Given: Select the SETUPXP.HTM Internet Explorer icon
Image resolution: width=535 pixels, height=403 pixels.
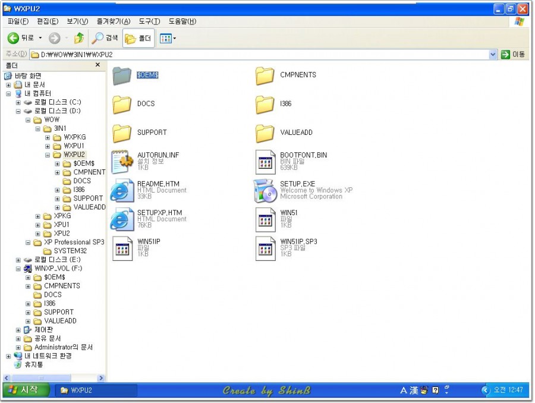Looking at the screenshot, I should [122, 219].
